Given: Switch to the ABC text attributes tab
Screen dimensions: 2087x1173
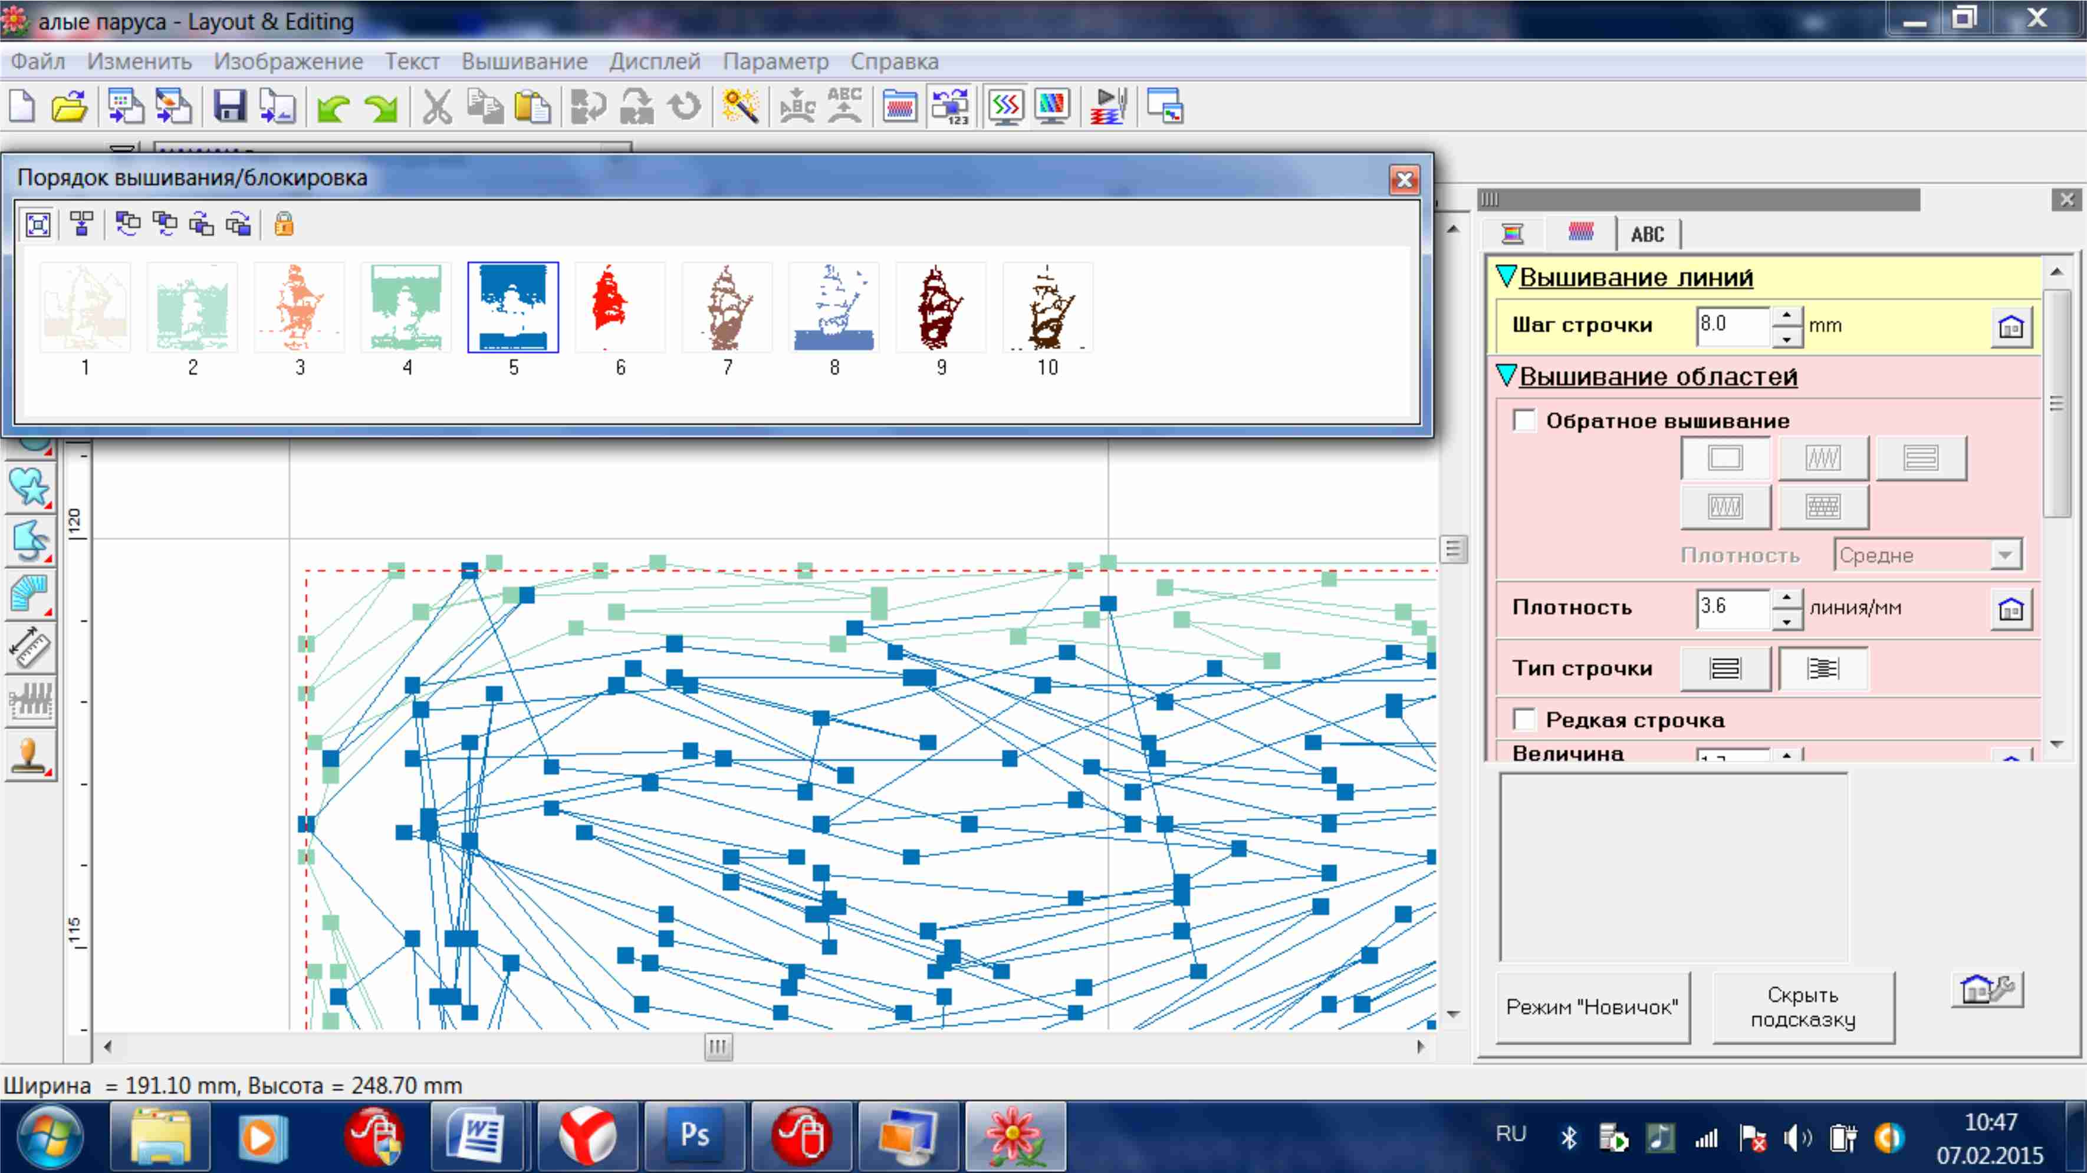Looking at the screenshot, I should click(x=1647, y=234).
